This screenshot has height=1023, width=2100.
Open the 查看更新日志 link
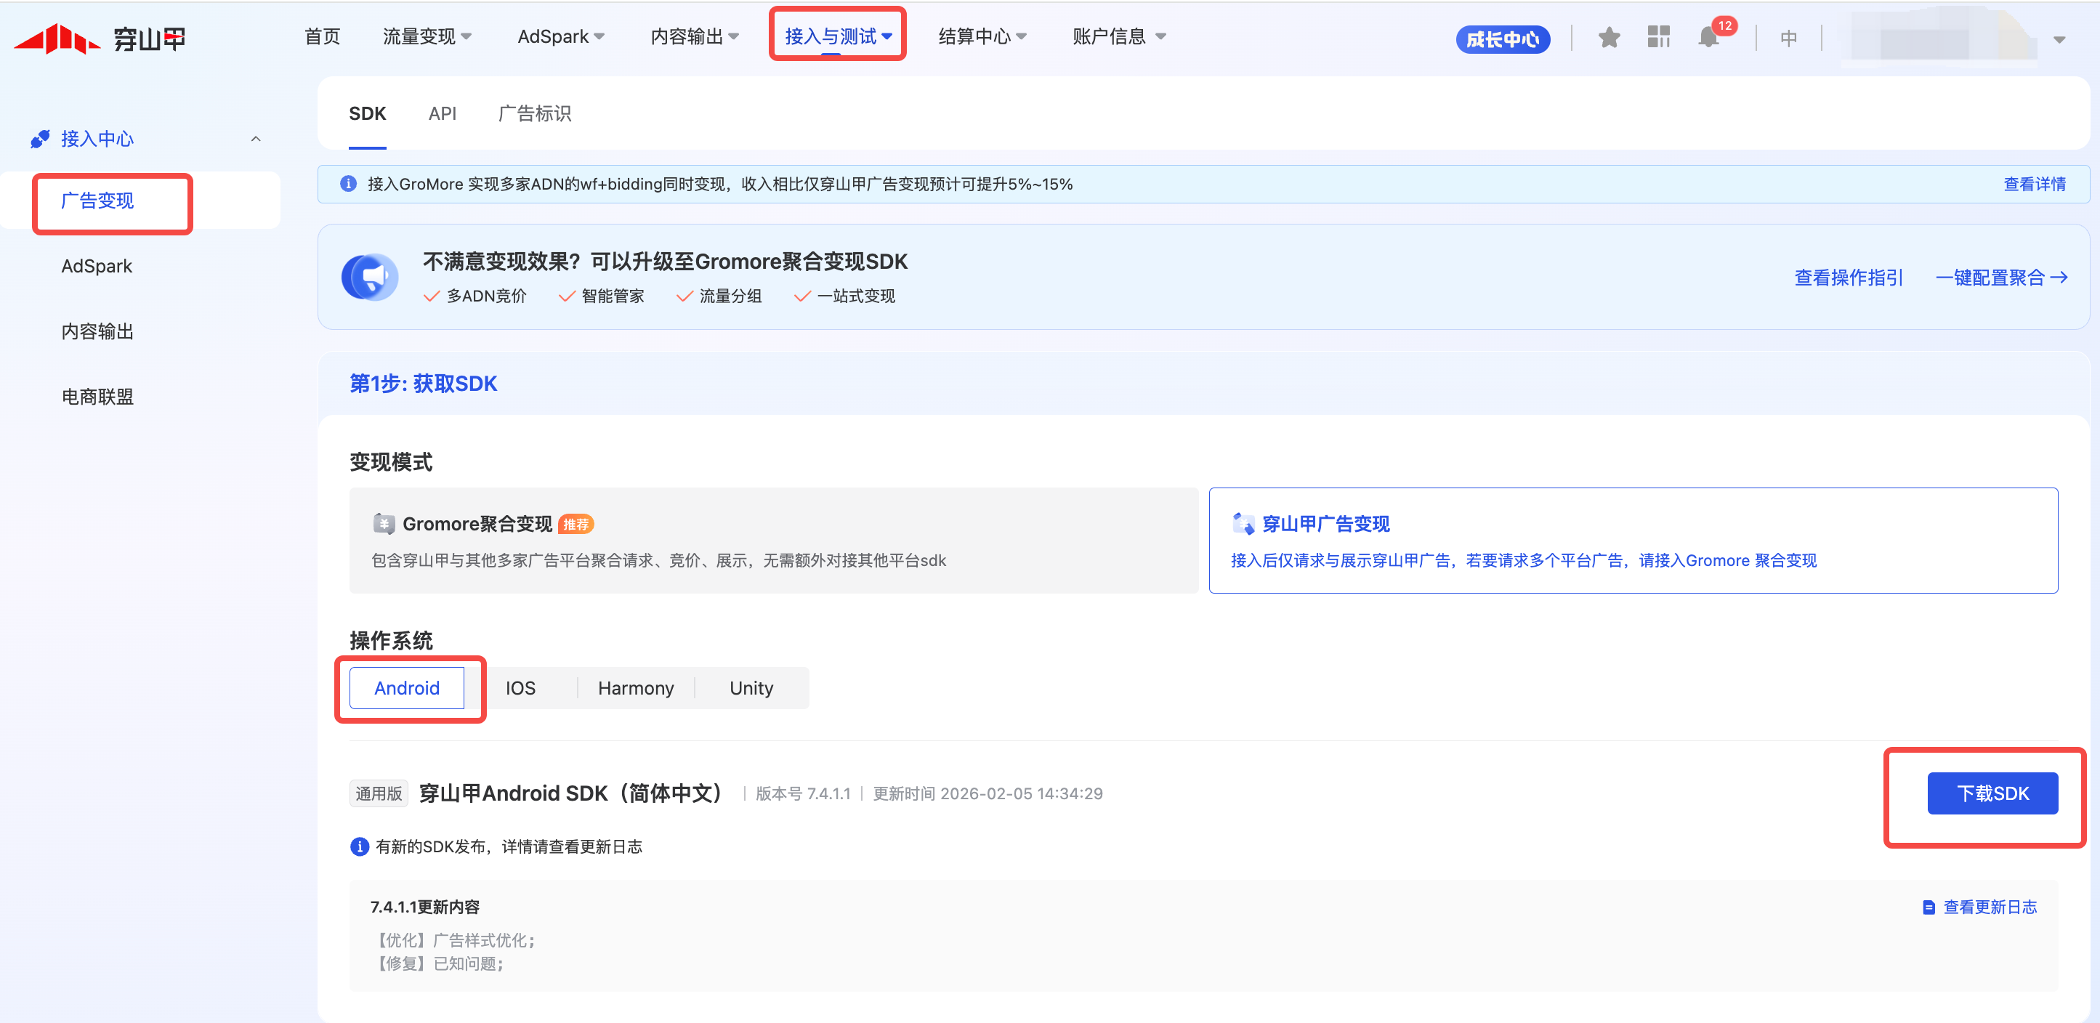(x=1989, y=907)
